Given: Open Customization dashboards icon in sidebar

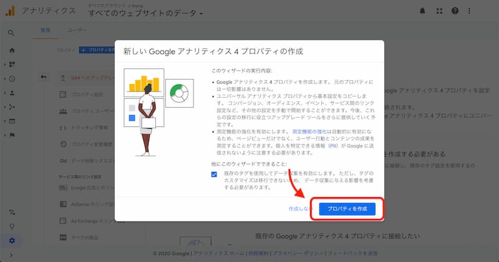Looking at the screenshot, I should pyautogui.click(x=12, y=65).
